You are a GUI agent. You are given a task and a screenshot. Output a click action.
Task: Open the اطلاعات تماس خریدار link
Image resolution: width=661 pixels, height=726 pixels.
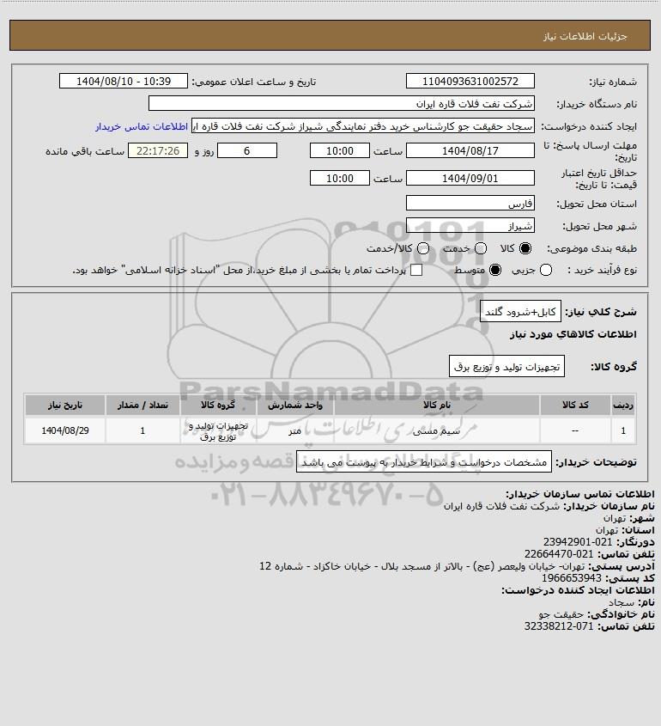pyautogui.click(x=142, y=126)
